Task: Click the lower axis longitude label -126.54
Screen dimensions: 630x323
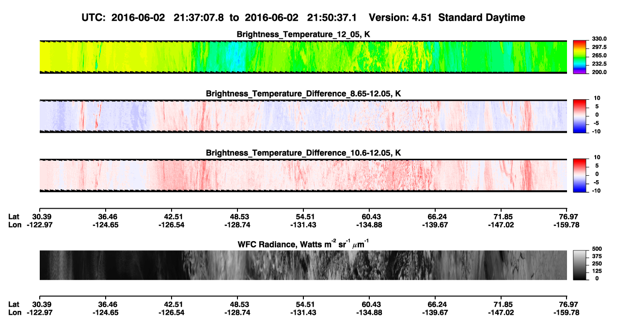Action: (171, 312)
